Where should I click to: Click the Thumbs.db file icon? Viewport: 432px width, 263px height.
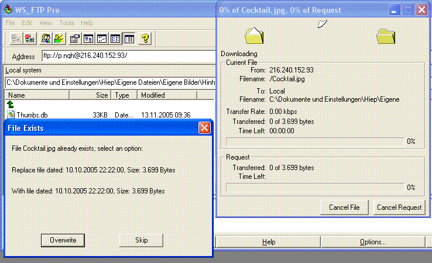(11, 115)
